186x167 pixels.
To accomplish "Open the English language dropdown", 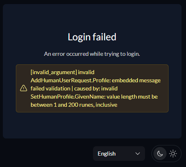I will coord(119,154).
